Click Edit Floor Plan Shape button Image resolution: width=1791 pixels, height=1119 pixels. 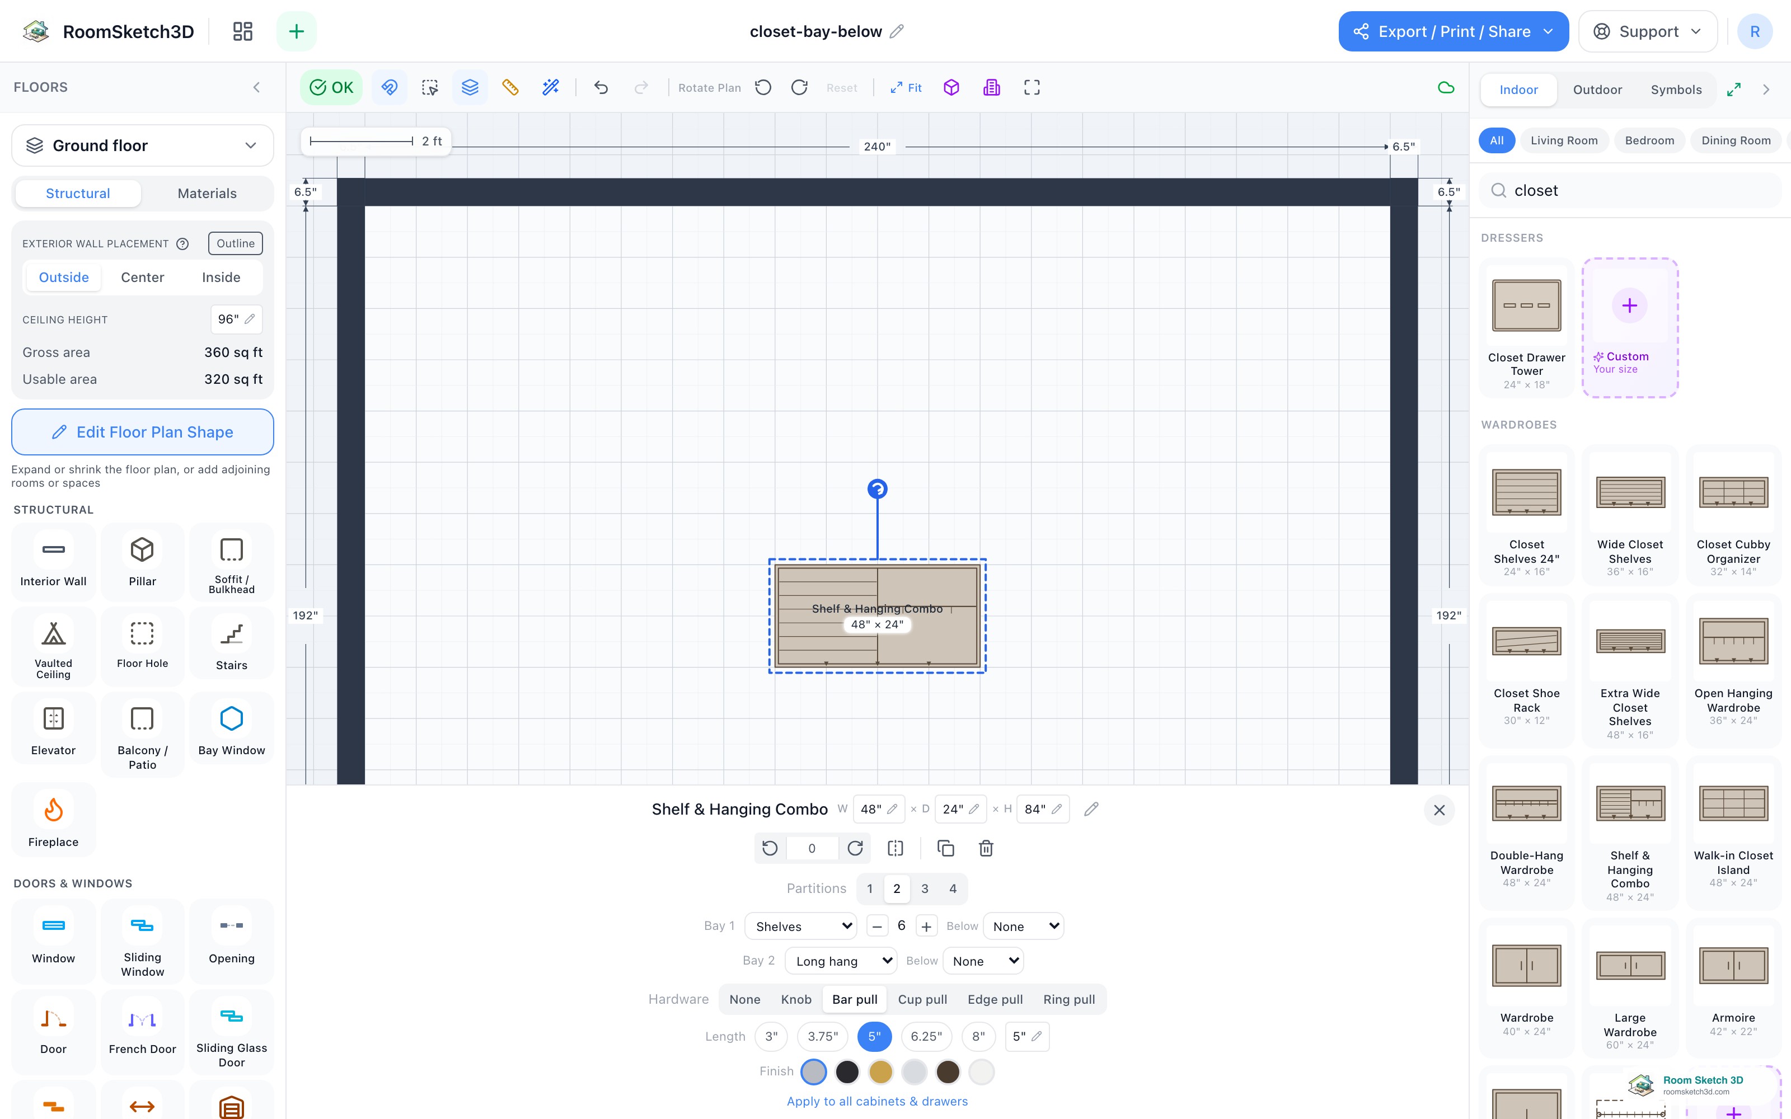142,432
